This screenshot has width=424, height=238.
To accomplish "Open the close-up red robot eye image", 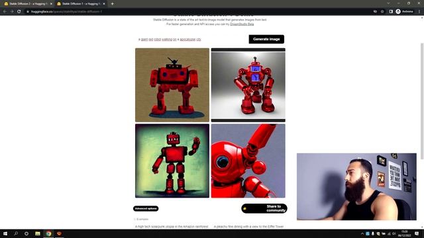I will 248,161.
